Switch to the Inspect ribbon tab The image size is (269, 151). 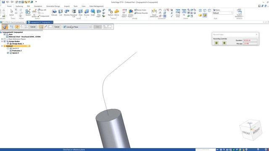67,6
